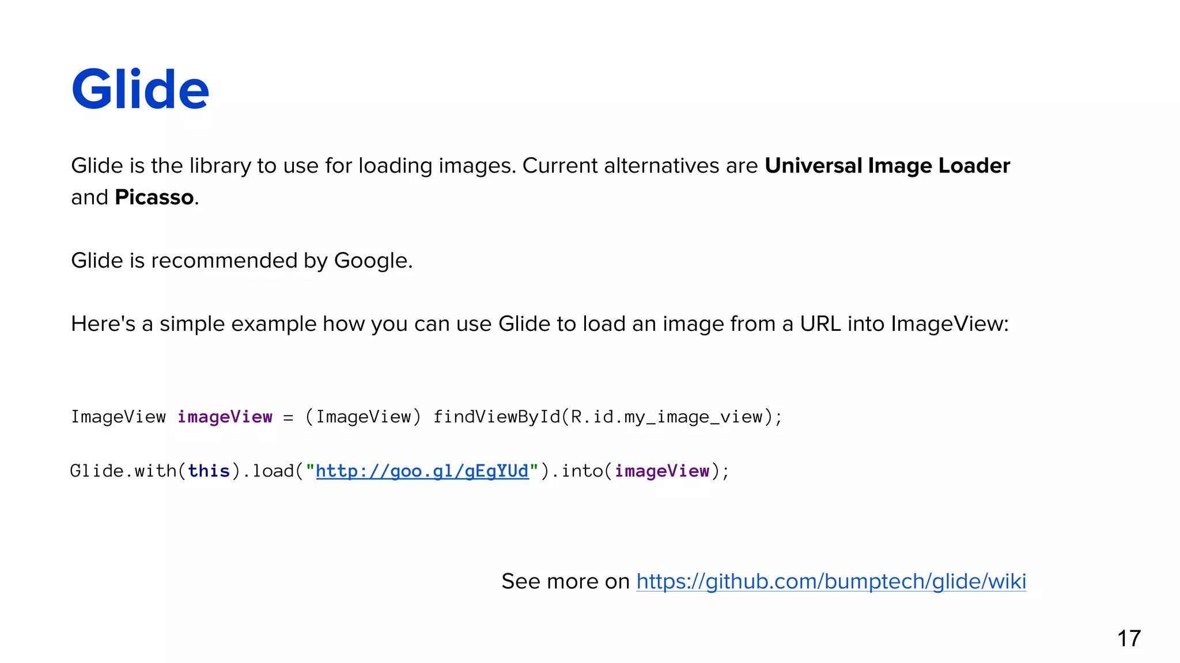Click the R.id.my_image_view argument
1180x663 pixels.
click(x=667, y=417)
